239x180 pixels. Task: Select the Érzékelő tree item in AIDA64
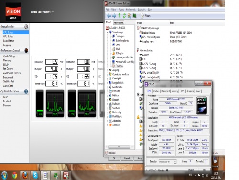coord(118,66)
